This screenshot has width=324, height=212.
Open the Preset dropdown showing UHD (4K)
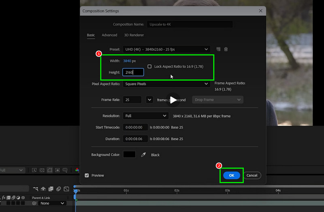point(166,49)
